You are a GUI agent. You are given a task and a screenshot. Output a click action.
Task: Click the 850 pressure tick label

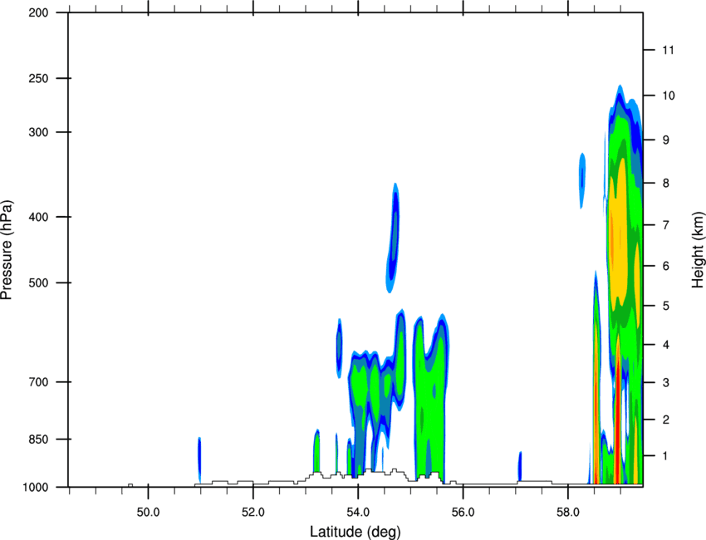point(38,439)
